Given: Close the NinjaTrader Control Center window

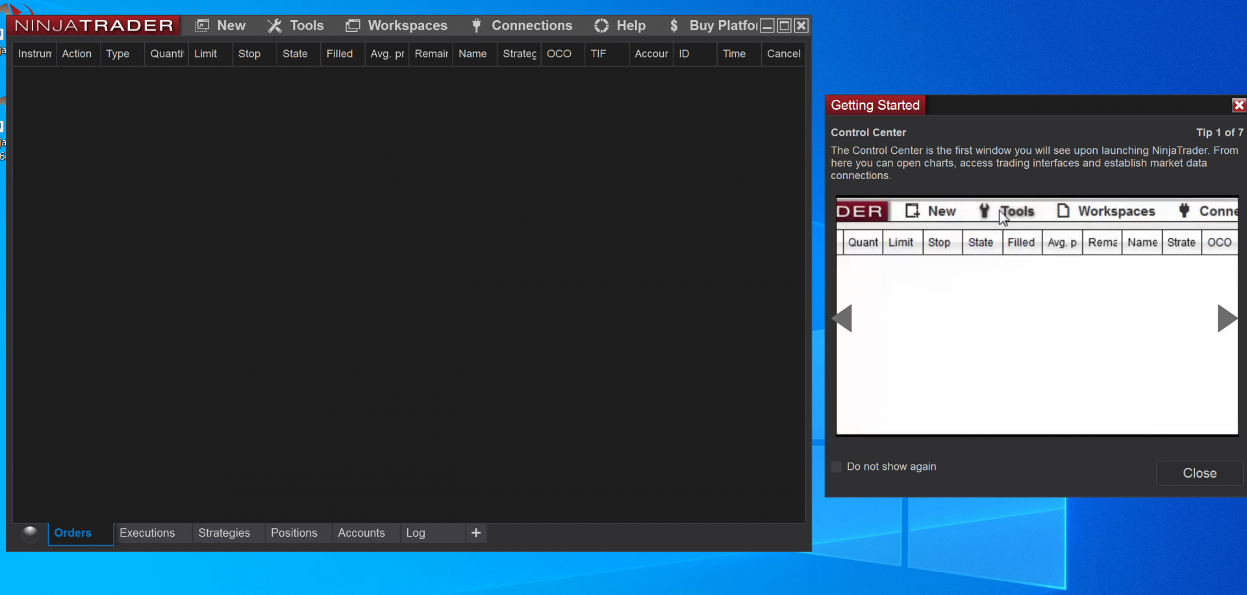Looking at the screenshot, I should 802,25.
